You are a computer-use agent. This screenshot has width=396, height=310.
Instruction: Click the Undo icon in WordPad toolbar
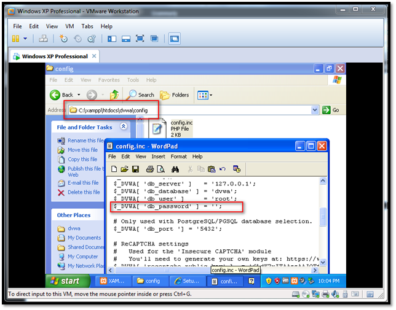pyautogui.click(x=222, y=169)
